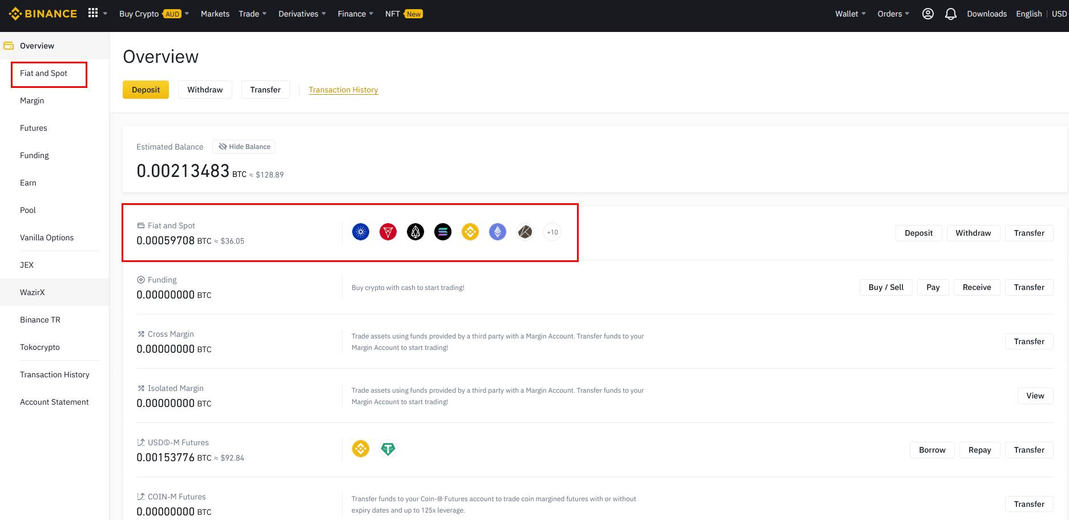The image size is (1069, 520).
Task: Click the yellow Deposit button
Action: pyautogui.click(x=146, y=90)
